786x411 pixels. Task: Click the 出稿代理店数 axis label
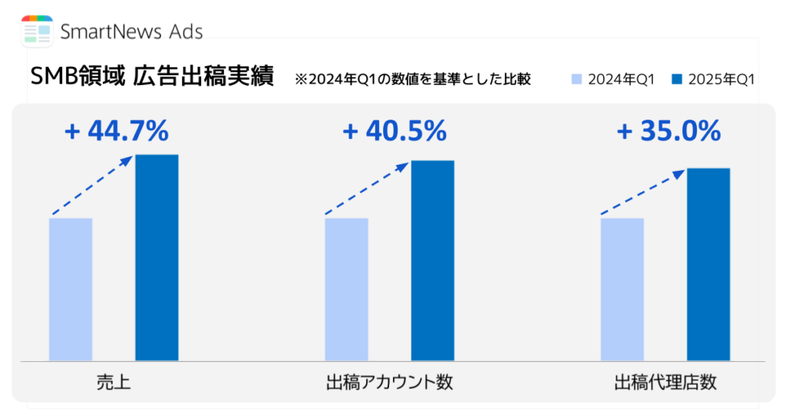coord(665,383)
